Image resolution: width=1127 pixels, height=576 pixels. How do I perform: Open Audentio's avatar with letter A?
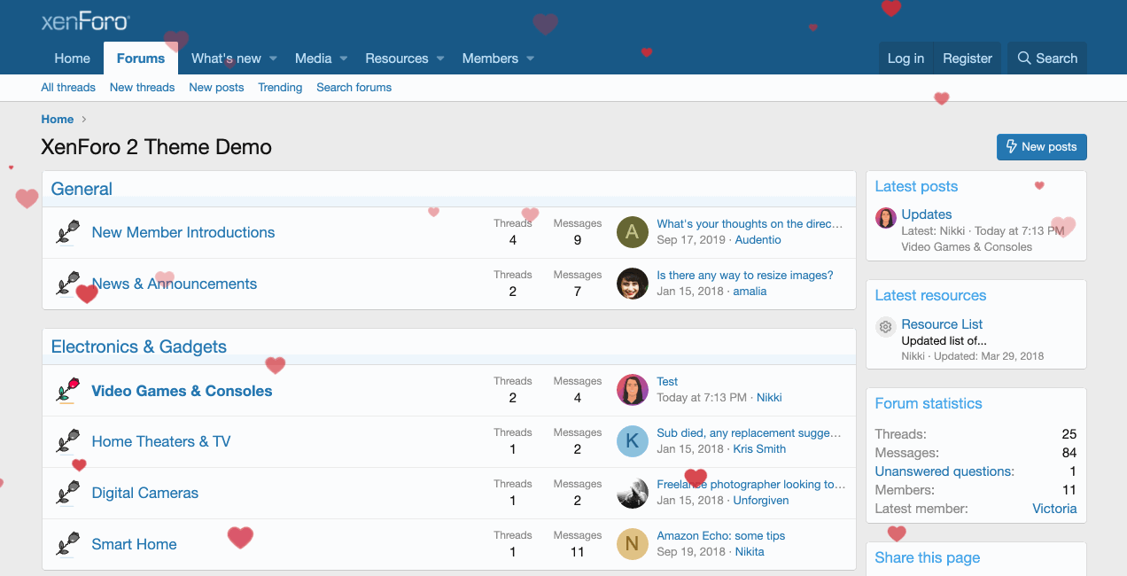632,232
